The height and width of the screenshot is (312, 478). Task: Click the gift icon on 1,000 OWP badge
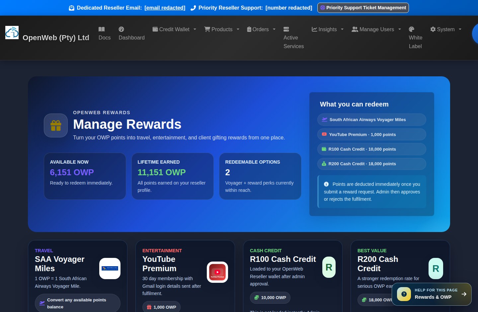point(149,307)
